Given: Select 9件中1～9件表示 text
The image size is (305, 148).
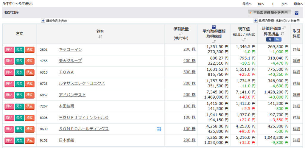Looking at the screenshot, I should click(x=18, y=4).
